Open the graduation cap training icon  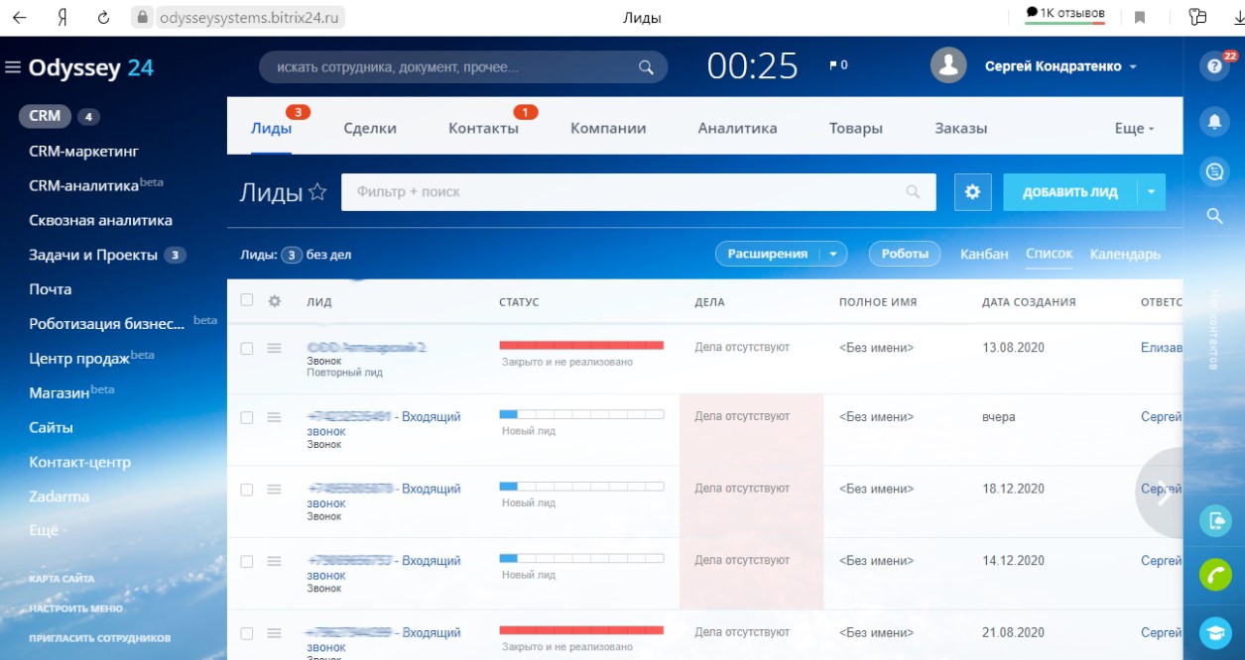tap(1215, 631)
